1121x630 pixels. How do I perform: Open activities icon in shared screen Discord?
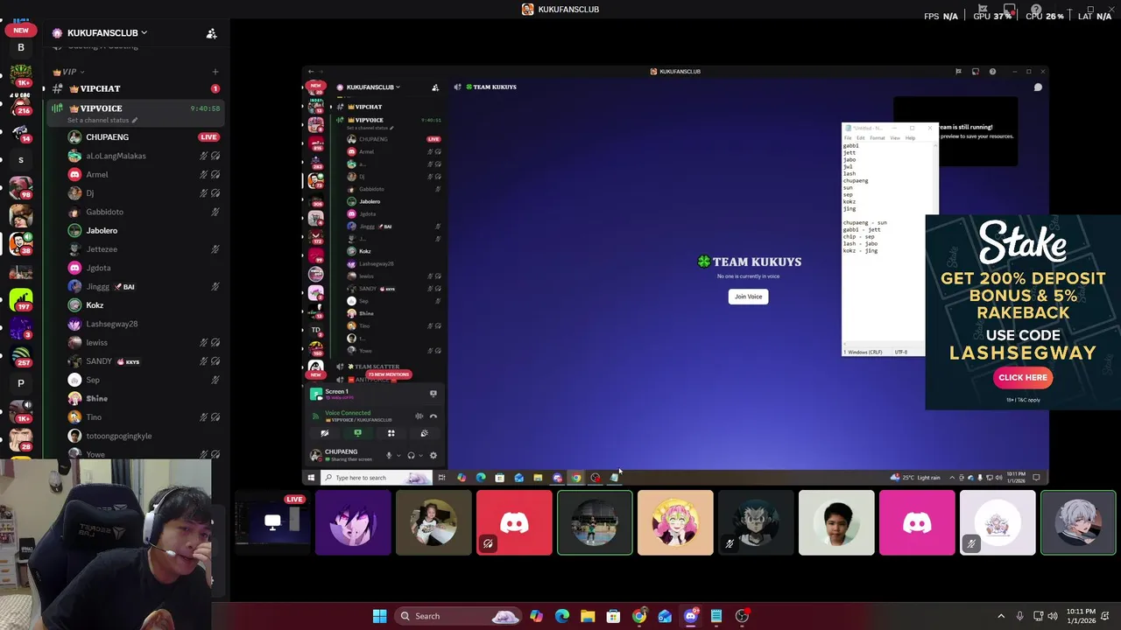point(391,433)
